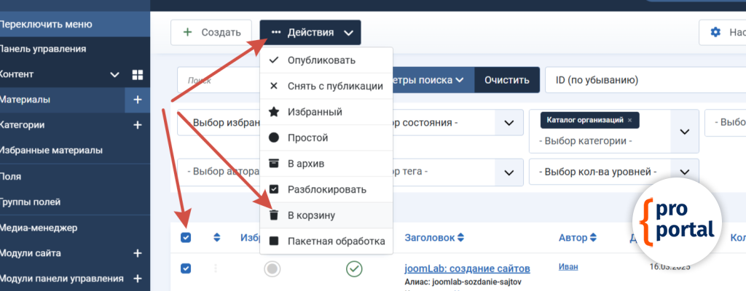
Task: Remove the Каталог организаций category tag
Action: click(x=629, y=119)
